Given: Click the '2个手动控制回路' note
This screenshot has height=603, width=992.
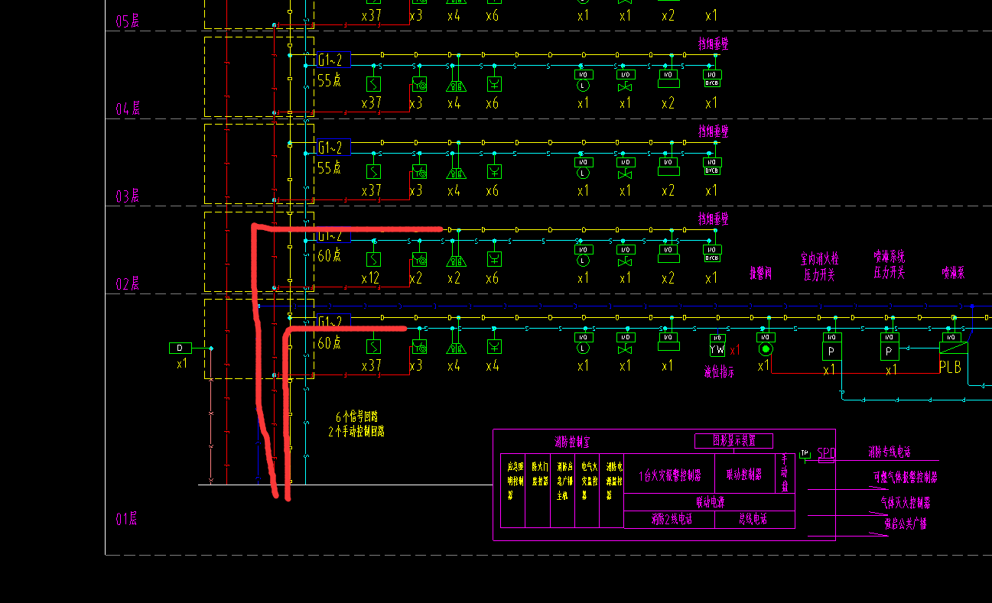Looking at the screenshot, I should pyautogui.click(x=356, y=431).
